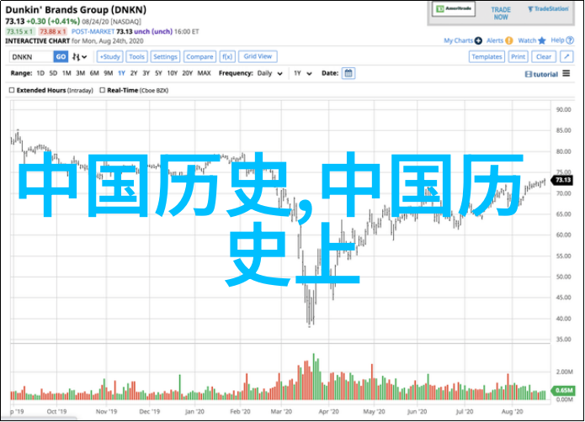This screenshot has width=585, height=422.
Task: Click the Help question mark icon
Action: [570, 40]
